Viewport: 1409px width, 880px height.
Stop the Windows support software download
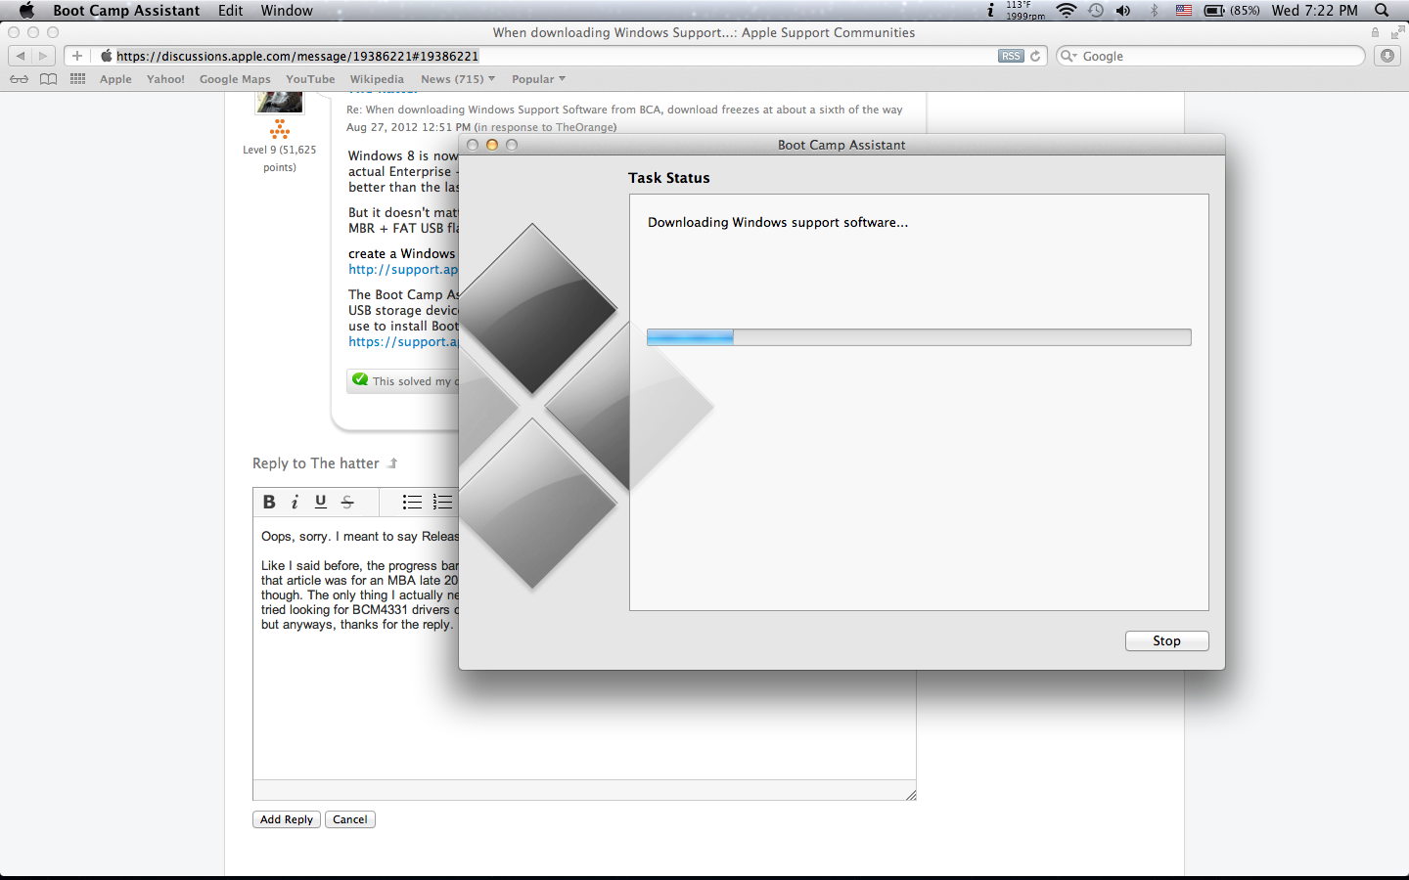1166,640
